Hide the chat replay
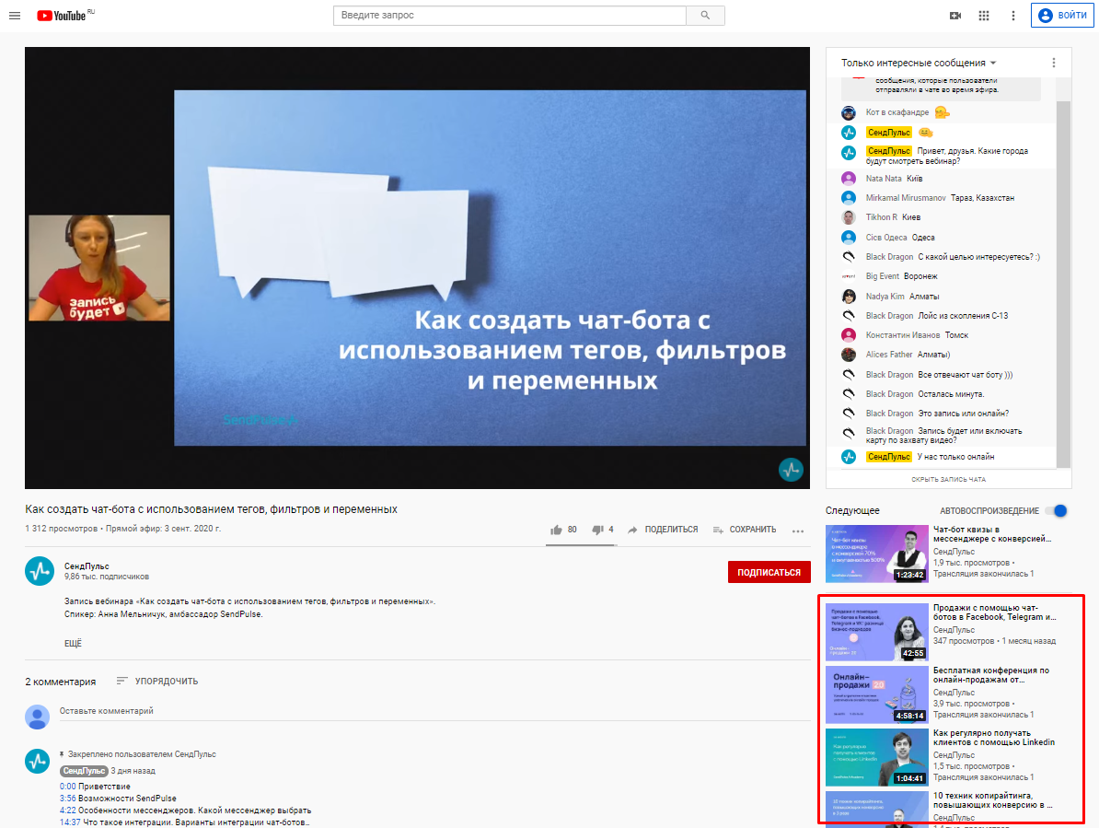 pos(948,480)
